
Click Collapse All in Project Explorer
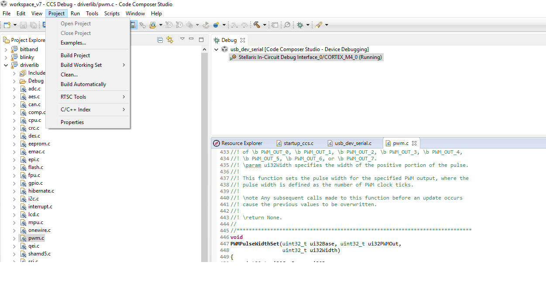160,40
